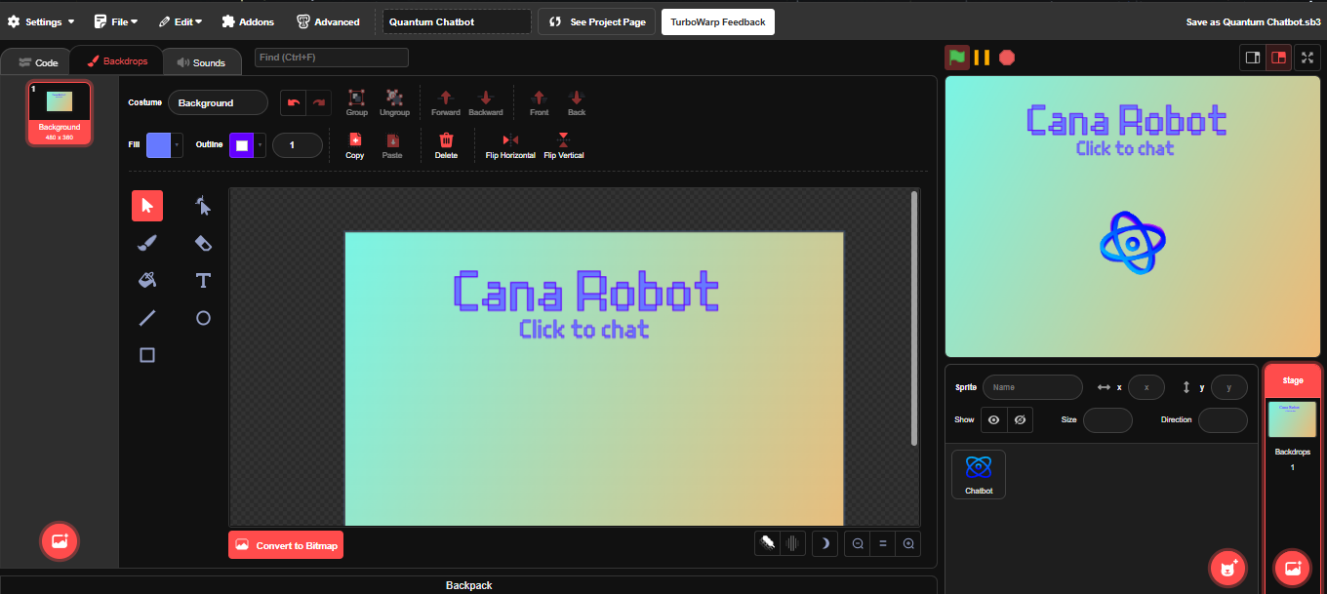Open the File dropdown menu
Screen dimensions: 1327x594
(116, 21)
